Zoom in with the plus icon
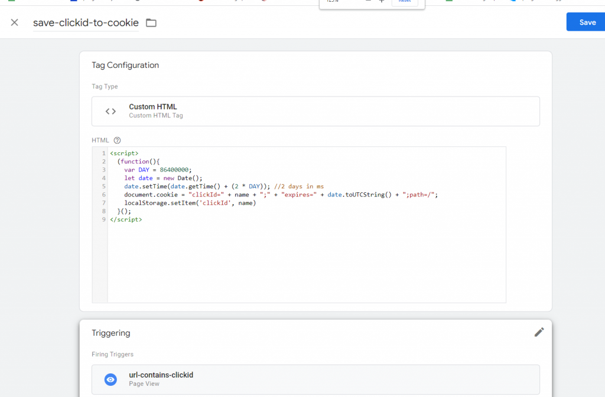Image resolution: width=605 pixels, height=397 pixels. click(x=381, y=2)
